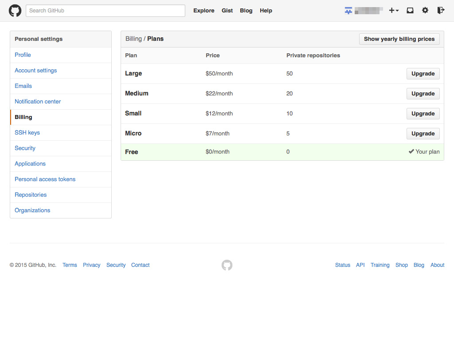The width and height of the screenshot is (454, 341).
Task: Upgrade to the Large plan
Action: pos(423,74)
